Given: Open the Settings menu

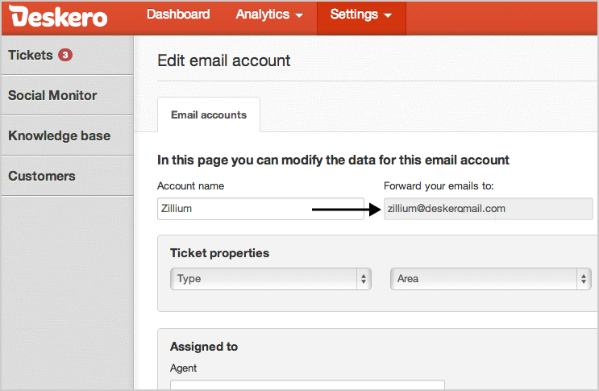Looking at the screenshot, I should pyautogui.click(x=360, y=15).
